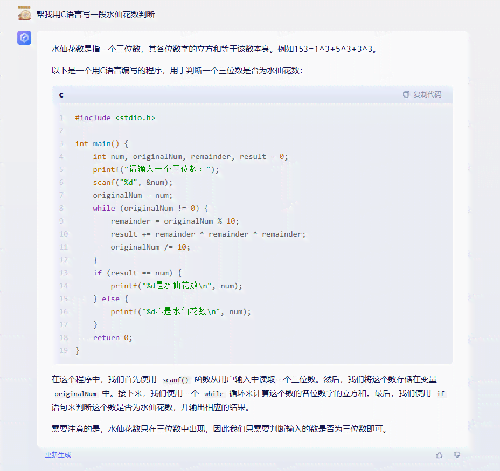Click the inline code if in explanation
The height and width of the screenshot is (471, 500).
pyautogui.click(x=440, y=394)
